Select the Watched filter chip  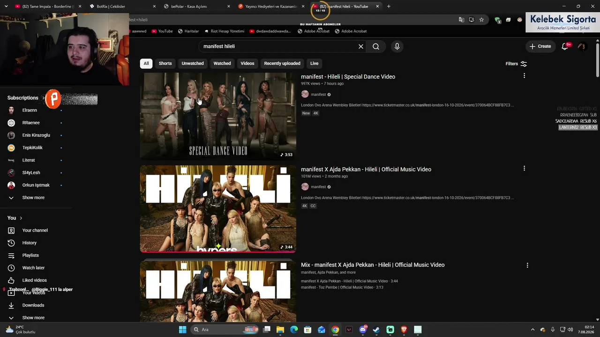[222, 64]
